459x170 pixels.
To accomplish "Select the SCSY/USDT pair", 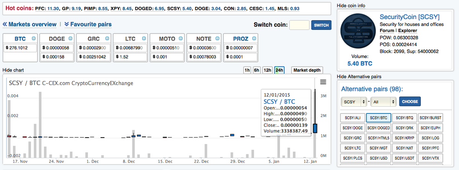I will pos(404,157).
